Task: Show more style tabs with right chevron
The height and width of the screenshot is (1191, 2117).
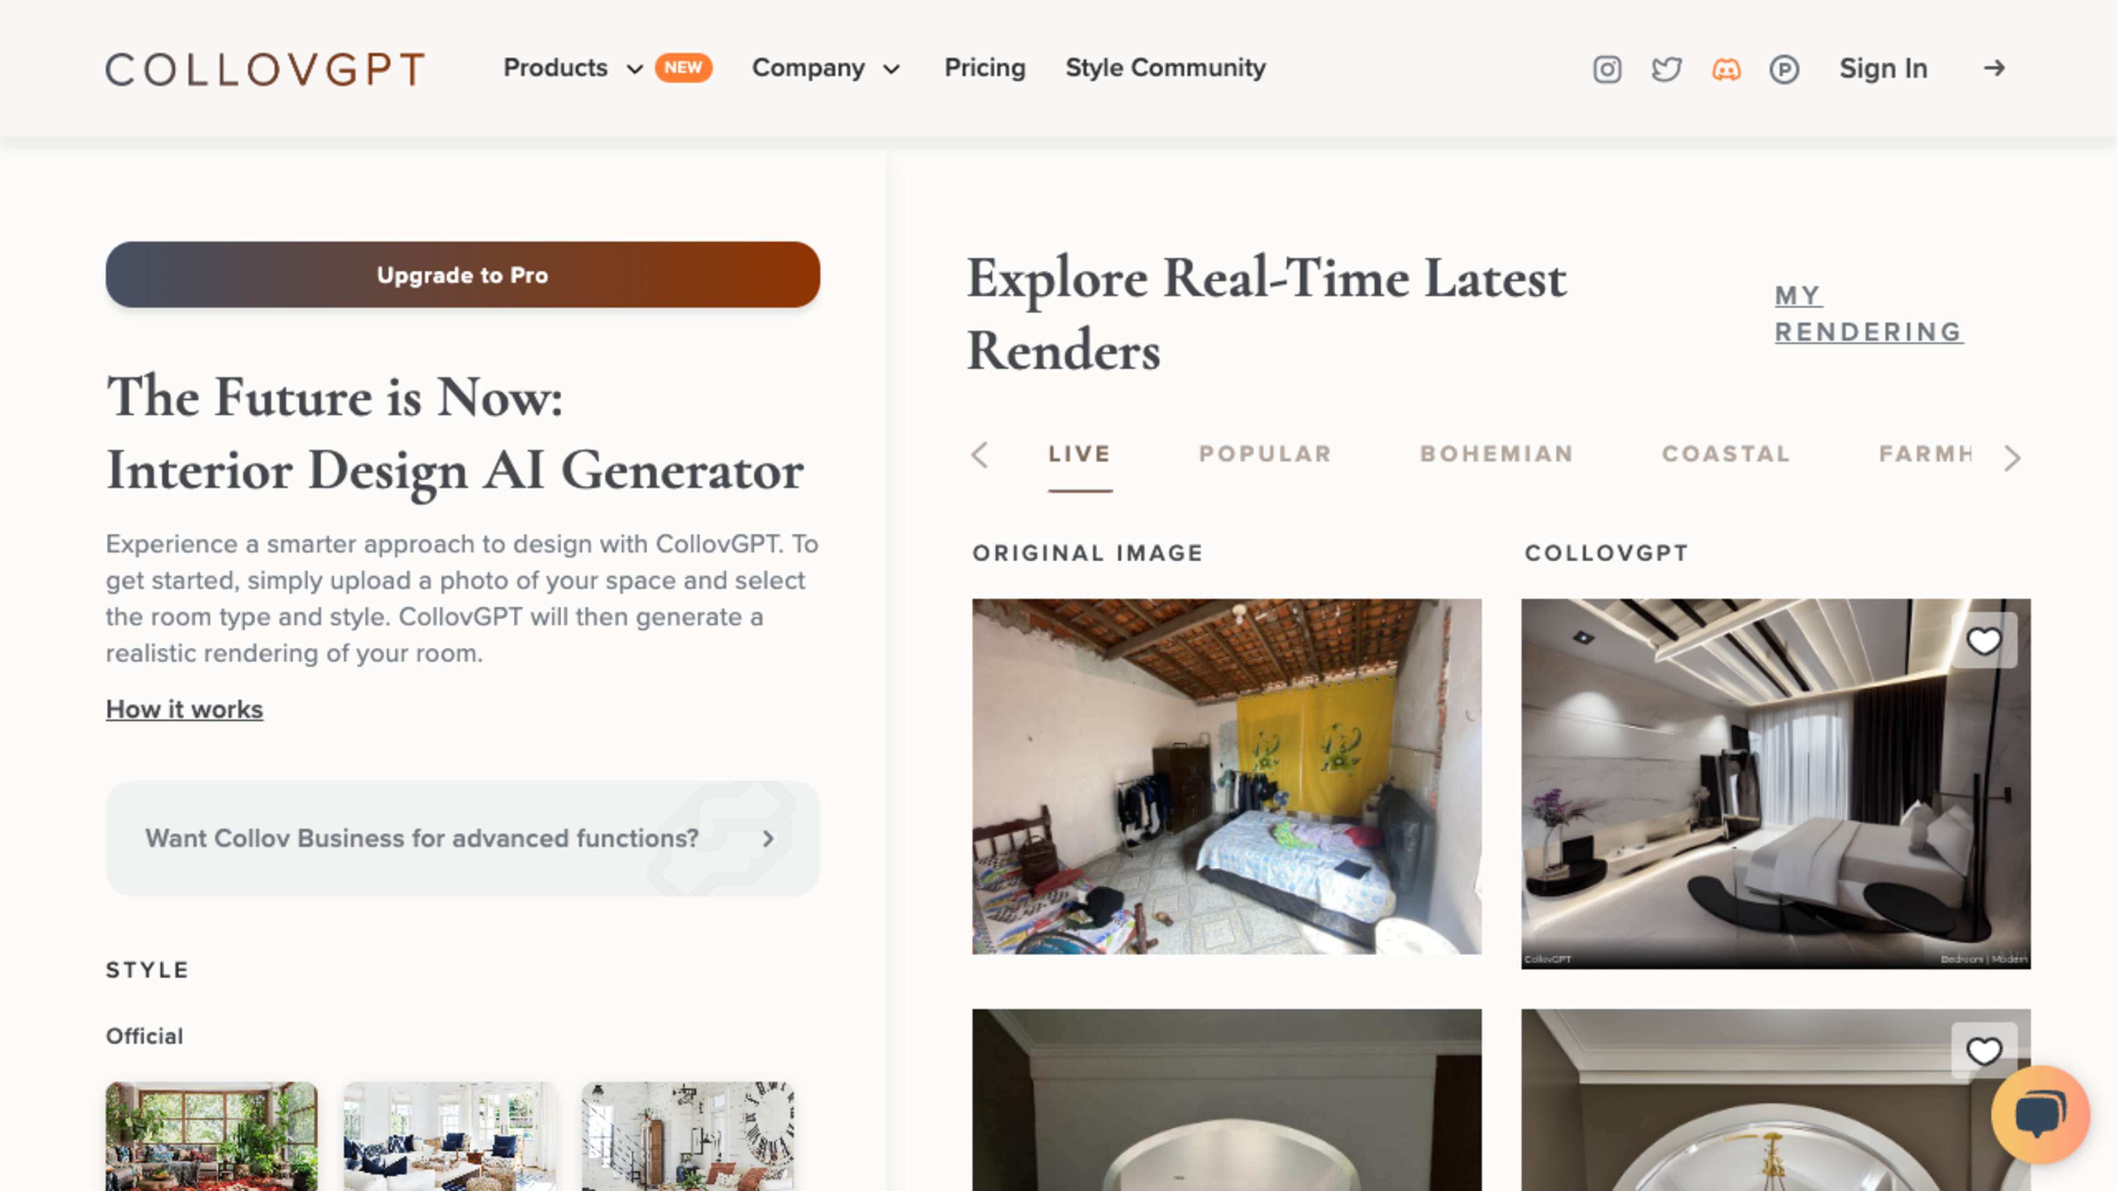Action: (2012, 458)
